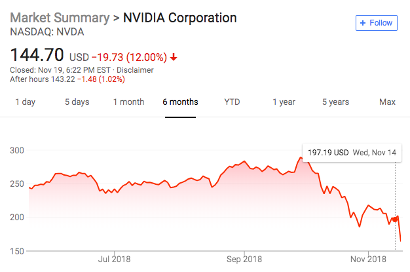Click the NVIDIA Corporation title
Screen dimensions: 410x272
[179, 16]
